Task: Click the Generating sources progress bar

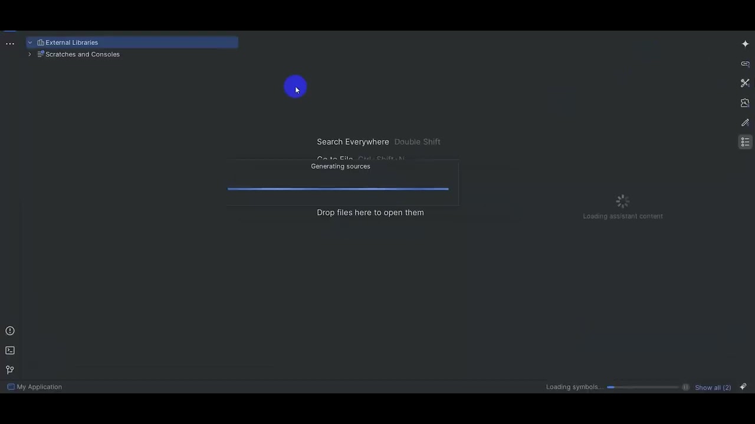Action: coord(338,189)
